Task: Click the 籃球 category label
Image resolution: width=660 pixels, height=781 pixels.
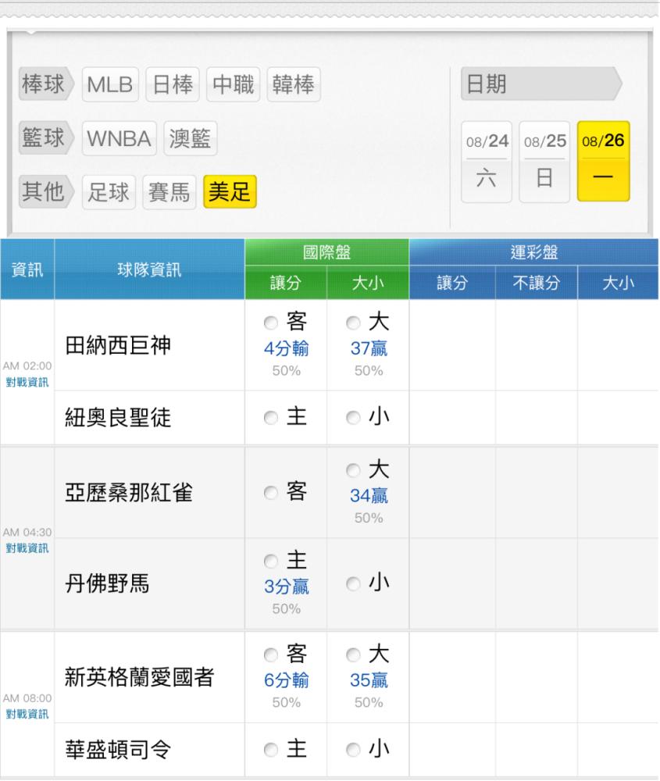Action: pyautogui.click(x=45, y=137)
